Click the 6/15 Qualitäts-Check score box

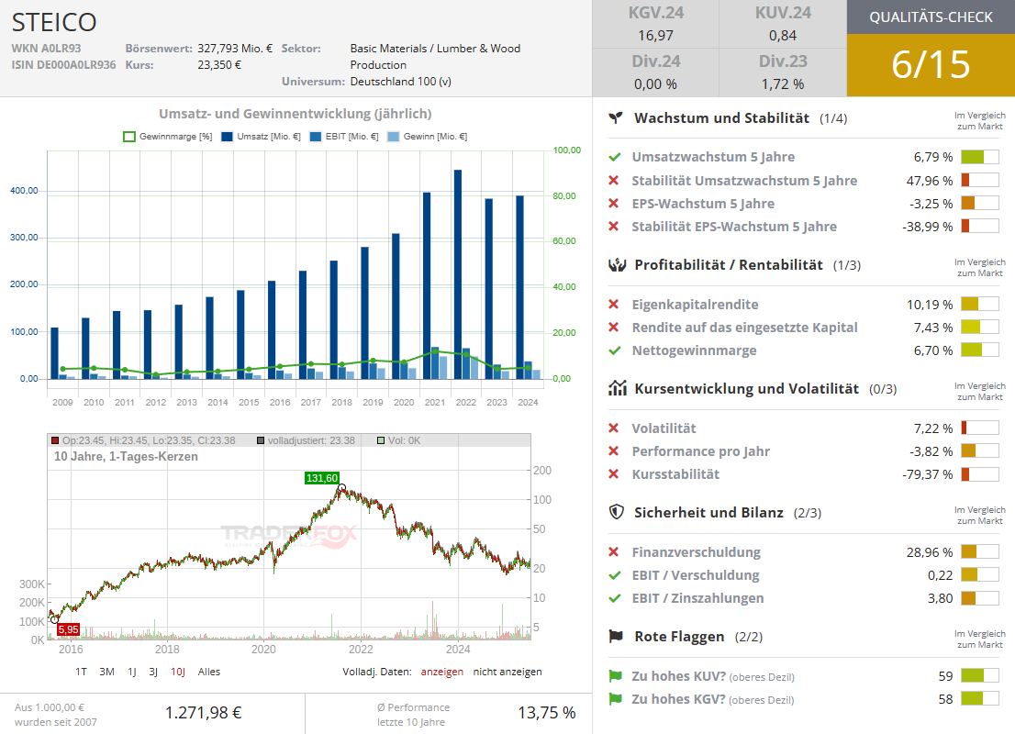(931, 65)
